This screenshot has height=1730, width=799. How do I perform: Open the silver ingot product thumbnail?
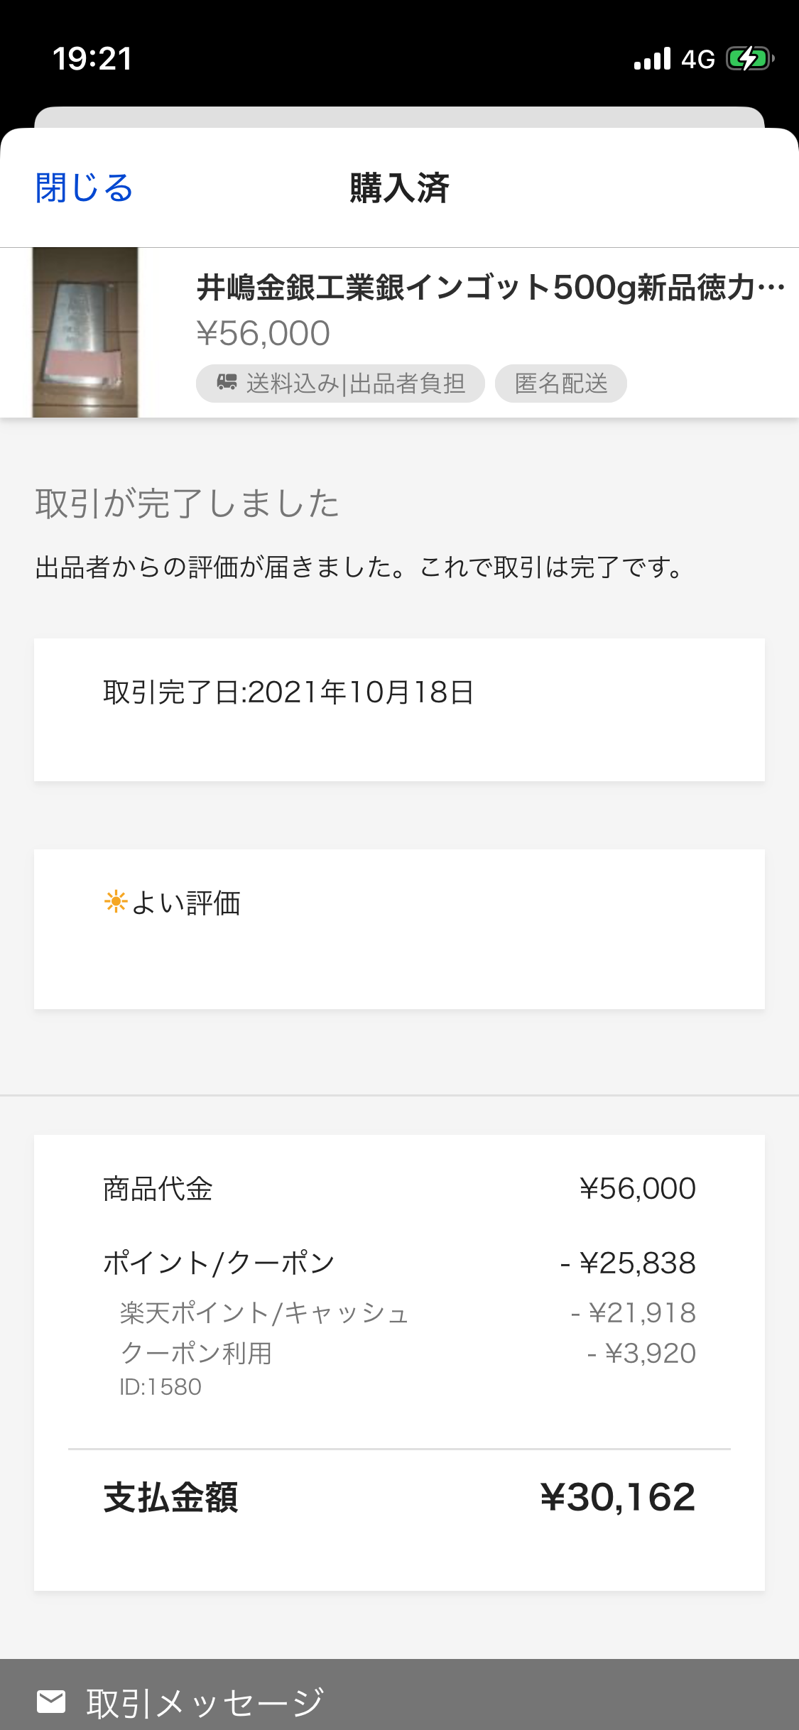85,332
